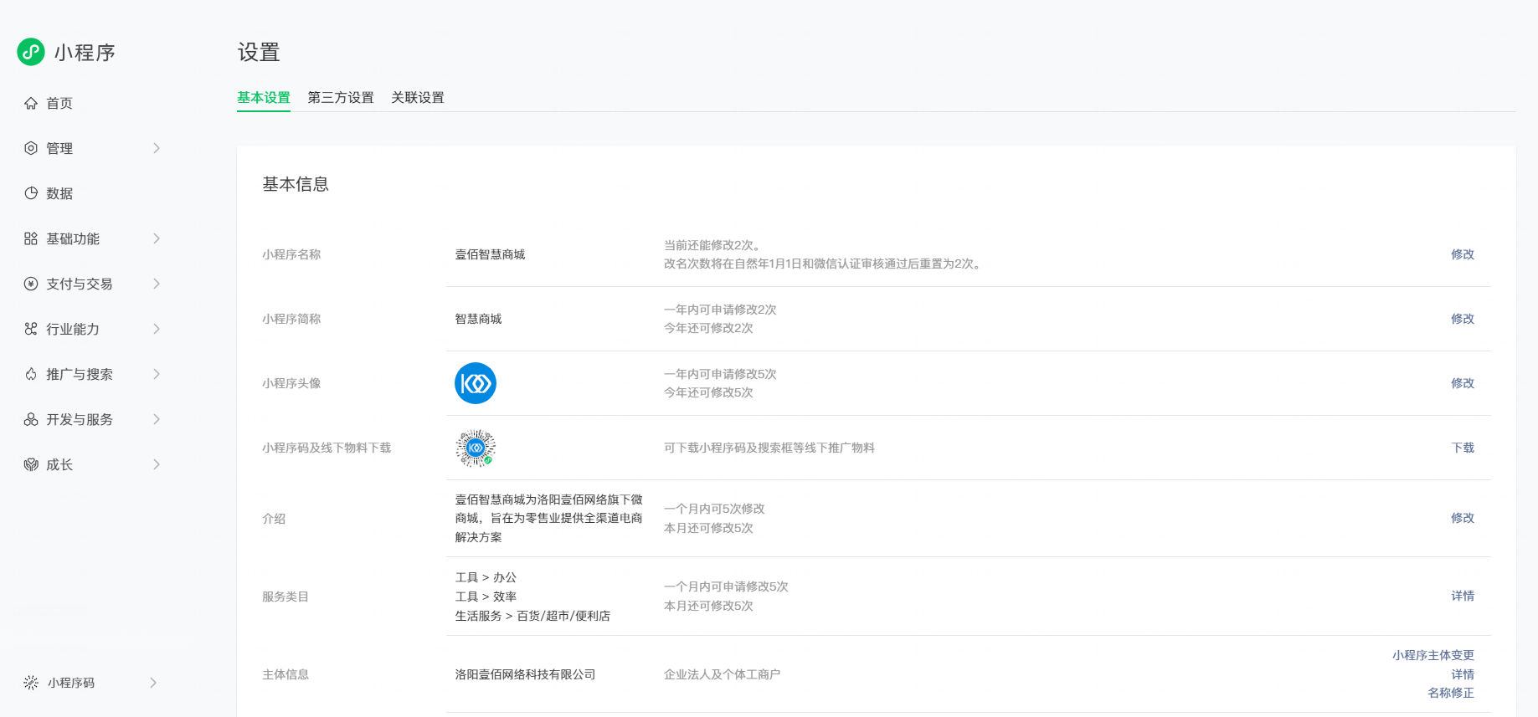Expand the 小程序码 sidebar chevron
Viewport: 1538px width, 717px height.
click(153, 683)
